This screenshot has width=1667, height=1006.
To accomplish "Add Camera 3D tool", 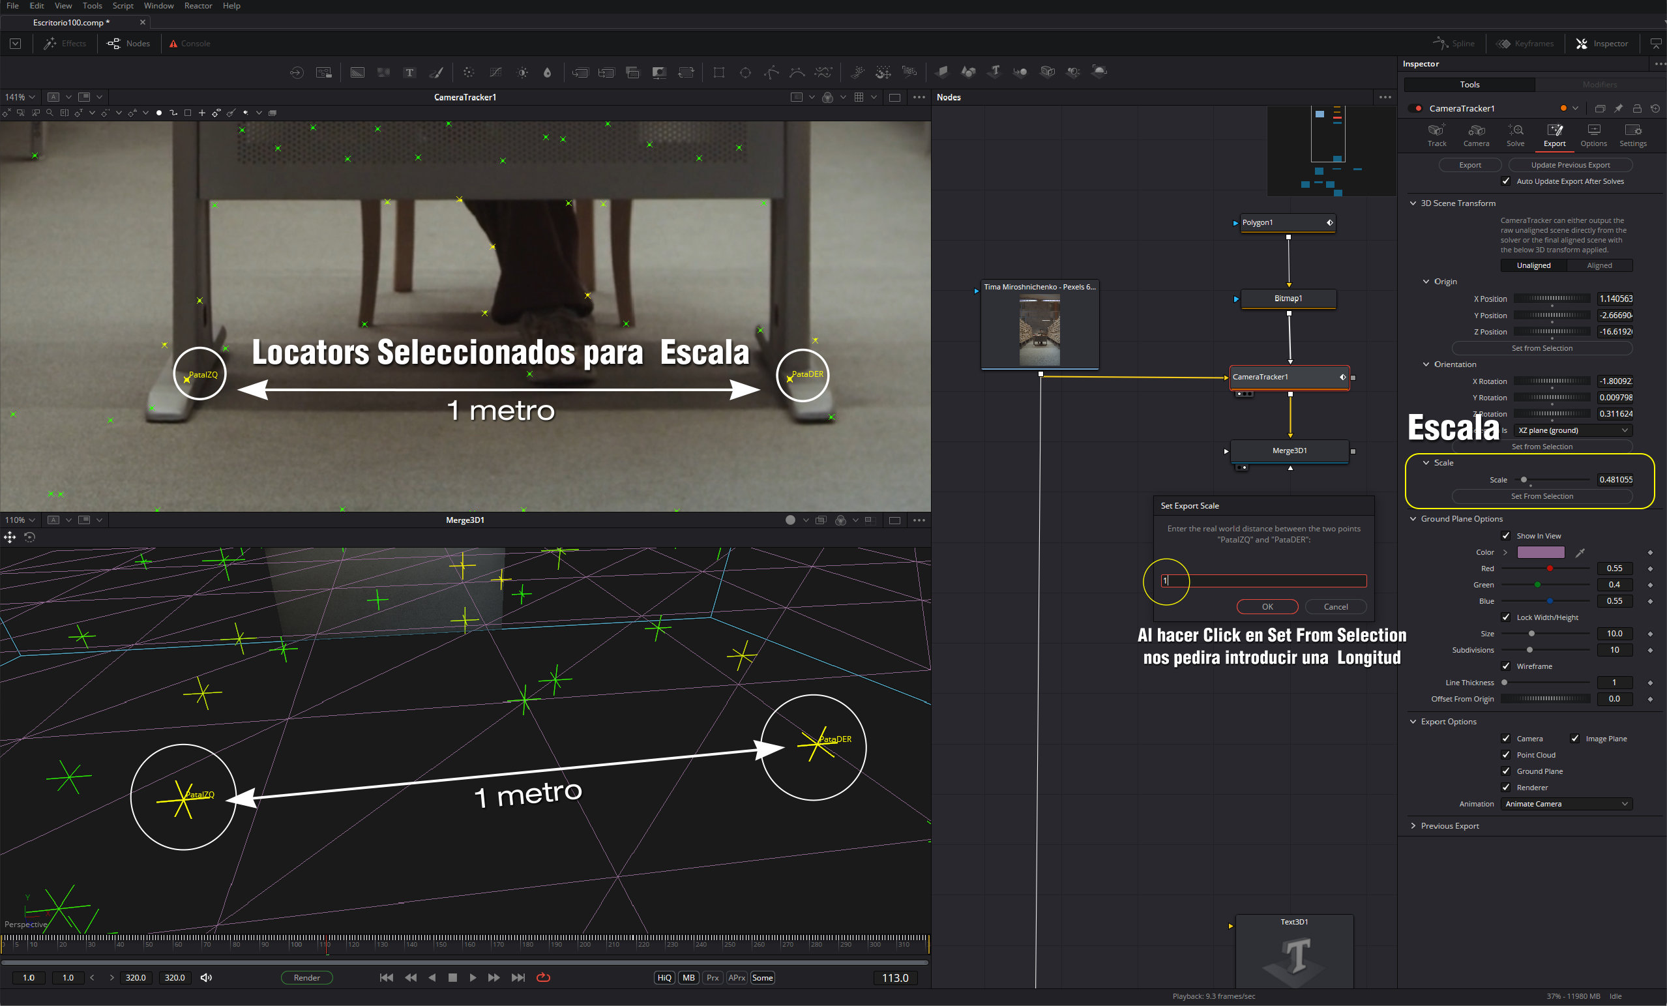I will click(x=1047, y=72).
